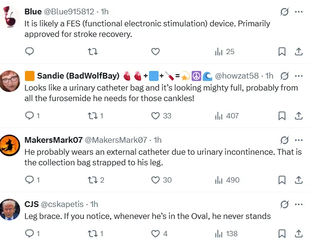The width and height of the screenshot is (310, 241).
Task: Open more options on MakersMark07's tweet
Action: pos(299,140)
